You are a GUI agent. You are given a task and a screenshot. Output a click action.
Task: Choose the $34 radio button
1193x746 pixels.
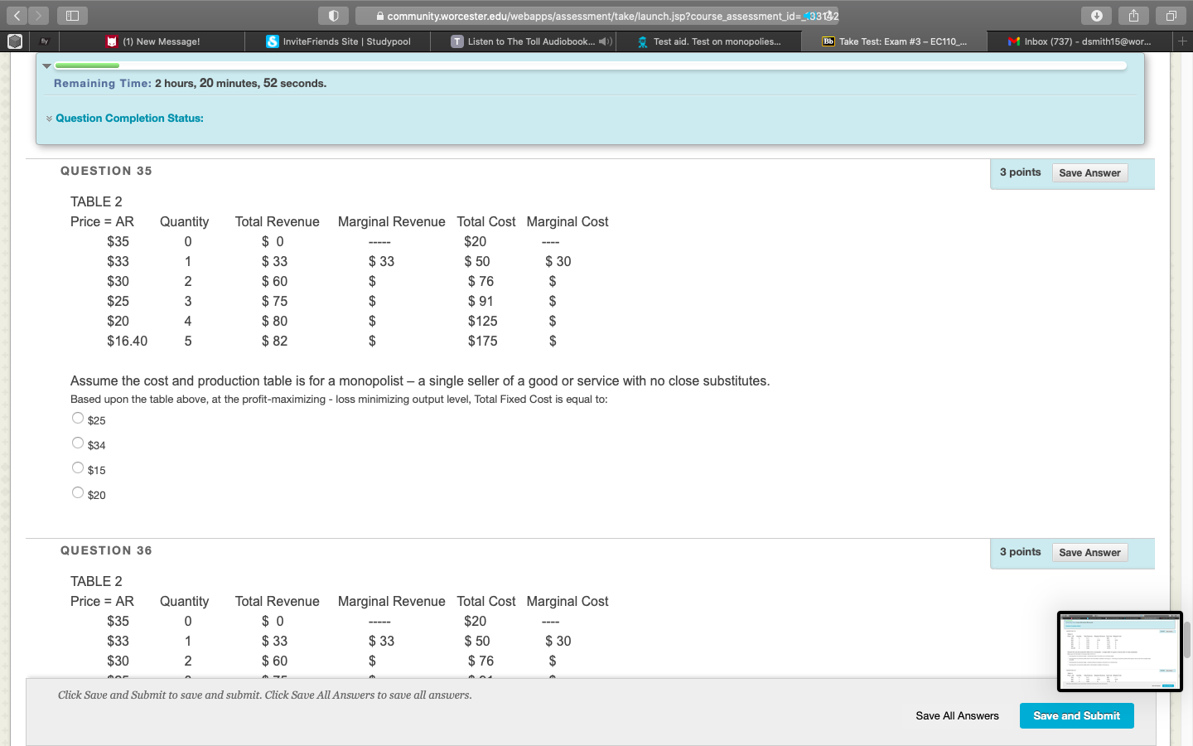click(x=78, y=443)
